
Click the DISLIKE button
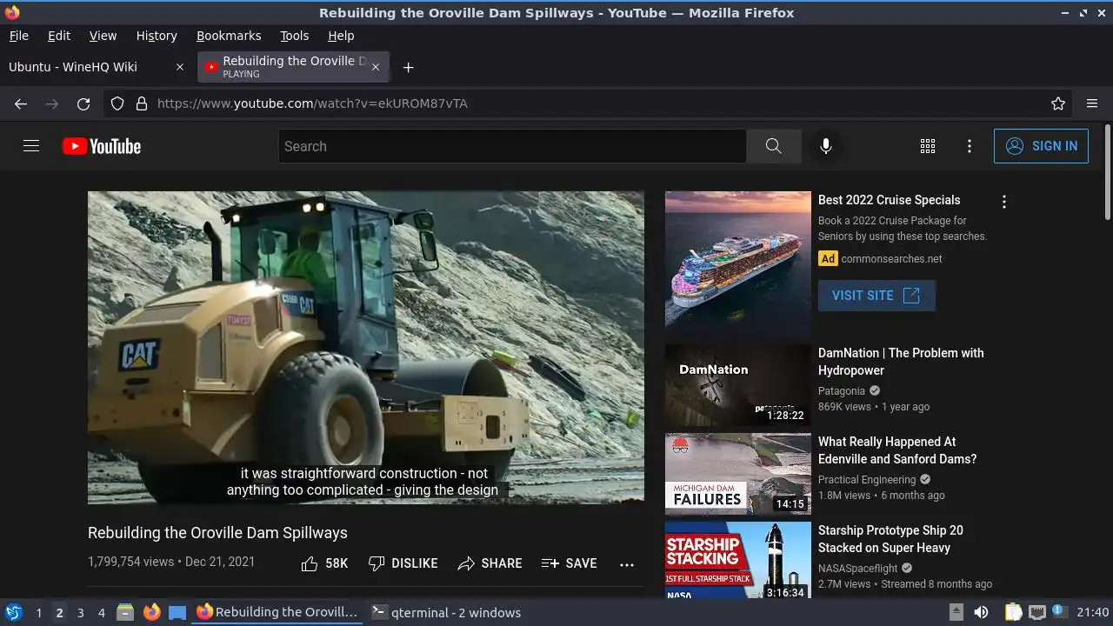coord(403,563)
